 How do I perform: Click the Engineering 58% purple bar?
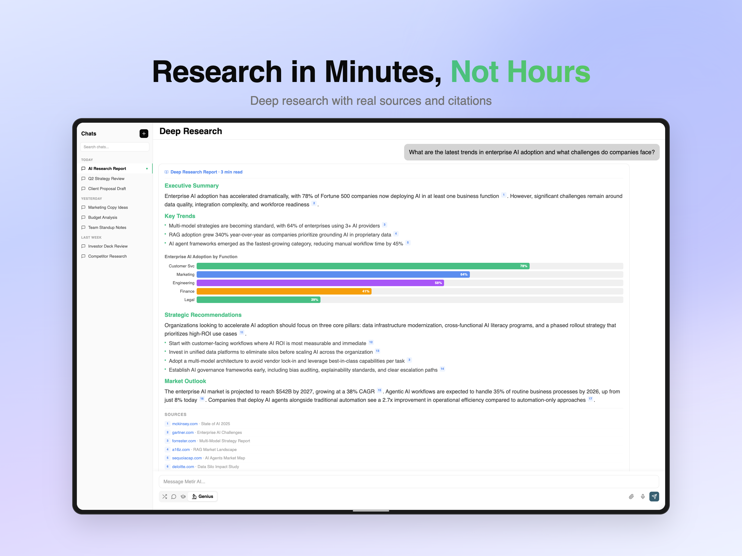(320, 283)
